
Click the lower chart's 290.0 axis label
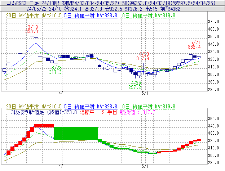(213, 163)
